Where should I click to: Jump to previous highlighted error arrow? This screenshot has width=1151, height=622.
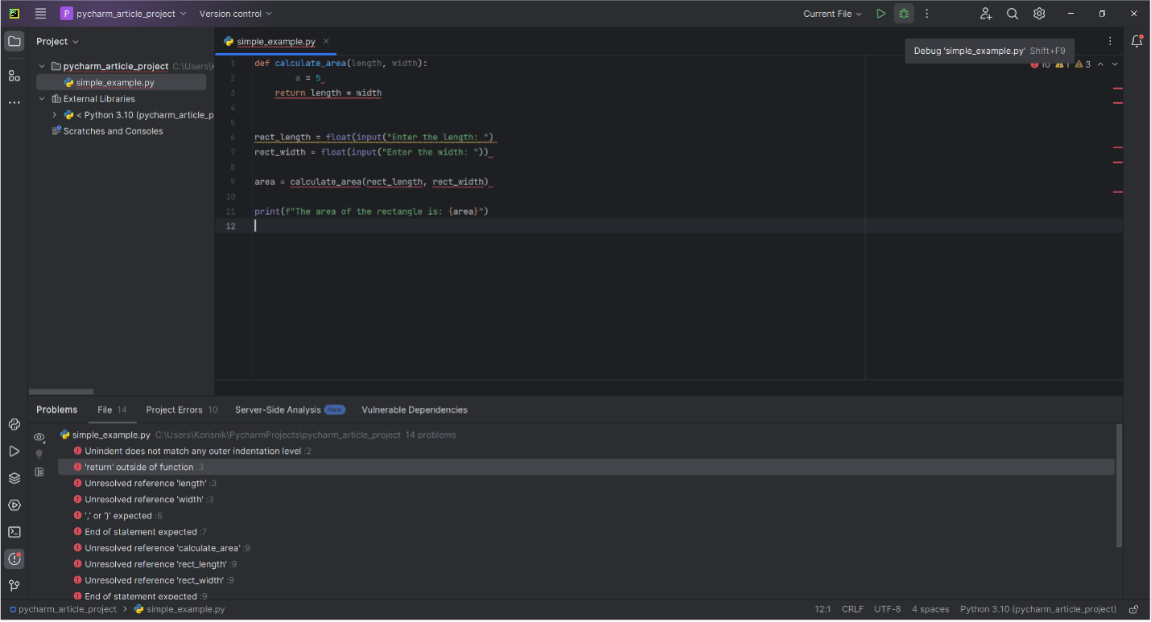[1100, 64]
